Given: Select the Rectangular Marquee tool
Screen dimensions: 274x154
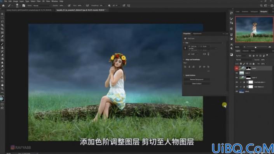Looking at the screenshot, I should coord(2,17).
